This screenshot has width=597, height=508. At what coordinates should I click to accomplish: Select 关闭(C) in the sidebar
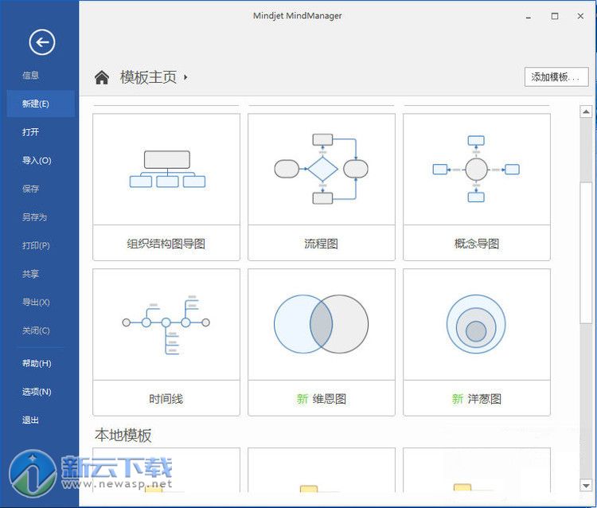pyautogui.click(x=36, y=330)
